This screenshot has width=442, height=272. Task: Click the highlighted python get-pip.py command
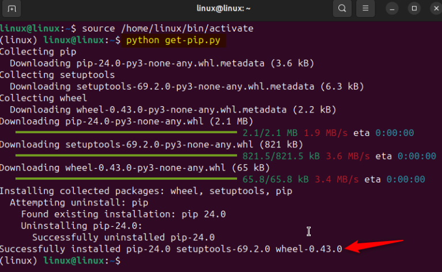click(x=175, y=40)
